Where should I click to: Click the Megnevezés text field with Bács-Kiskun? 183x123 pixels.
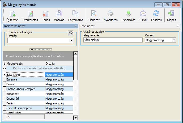pyautogui.click(x=113, y=40)
